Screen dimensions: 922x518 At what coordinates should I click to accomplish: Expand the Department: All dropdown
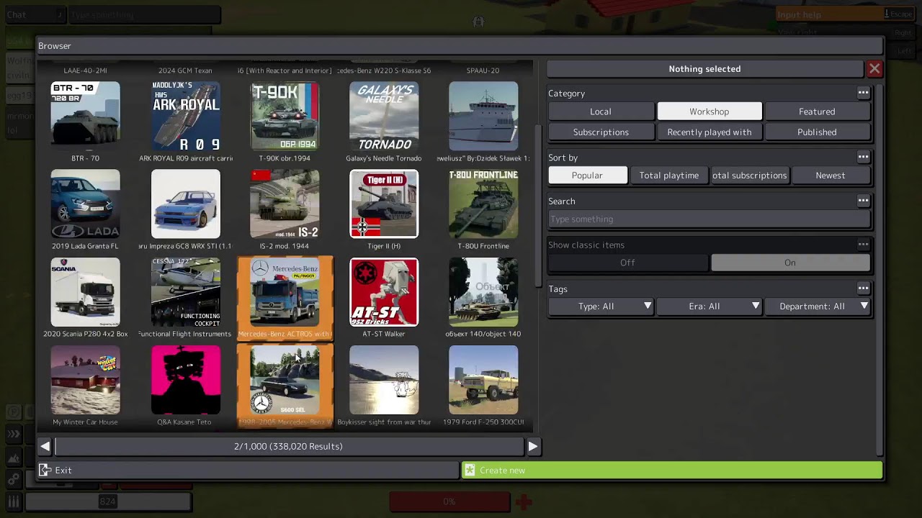point(817,306)
